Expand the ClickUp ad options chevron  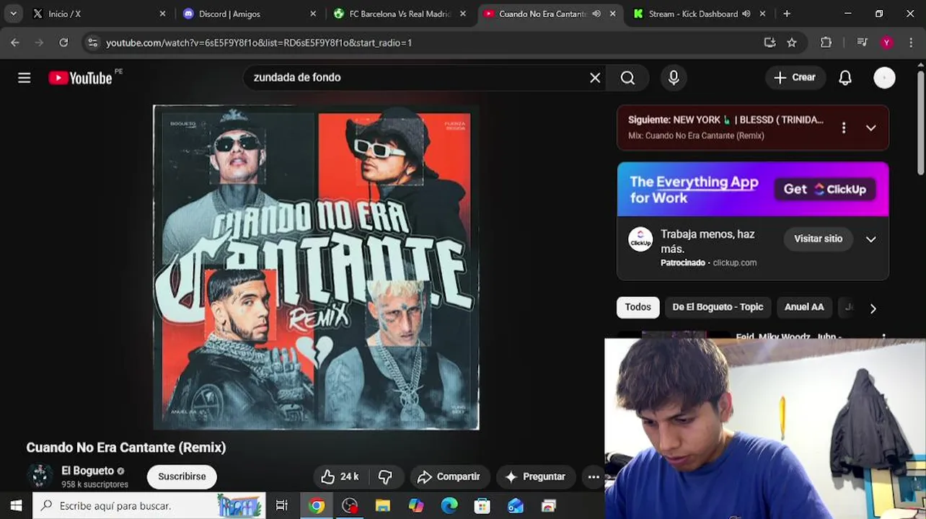point(871,239)
